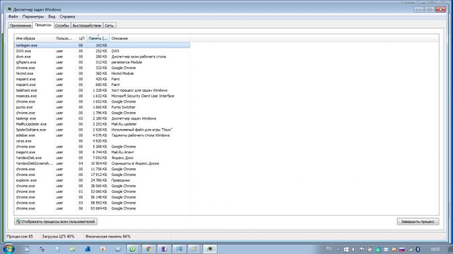Viewport: 453px width, 254px height.
Task: Click the Russian flag tray icon
Action: click(x=402, y=249)
